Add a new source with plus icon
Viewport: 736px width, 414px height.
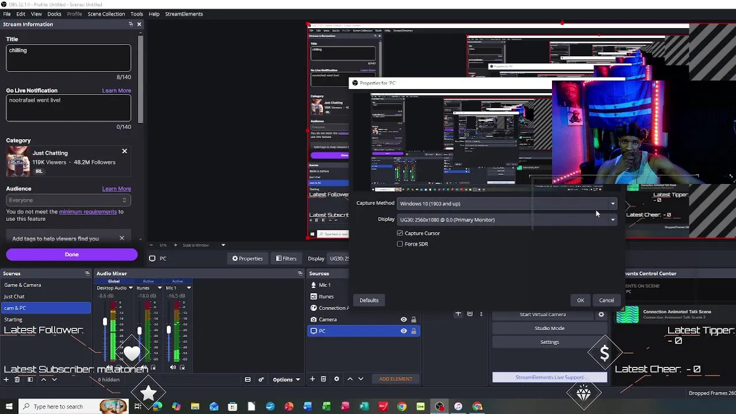tap(312, 379)
